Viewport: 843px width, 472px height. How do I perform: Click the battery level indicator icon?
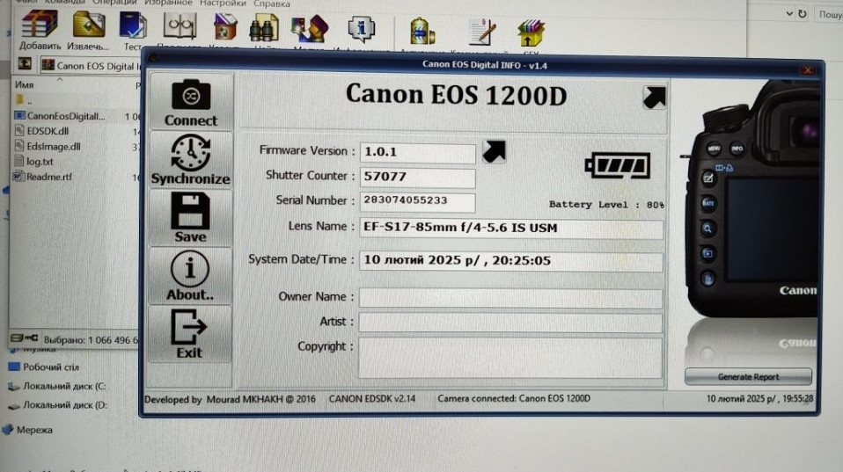[617, 165]
